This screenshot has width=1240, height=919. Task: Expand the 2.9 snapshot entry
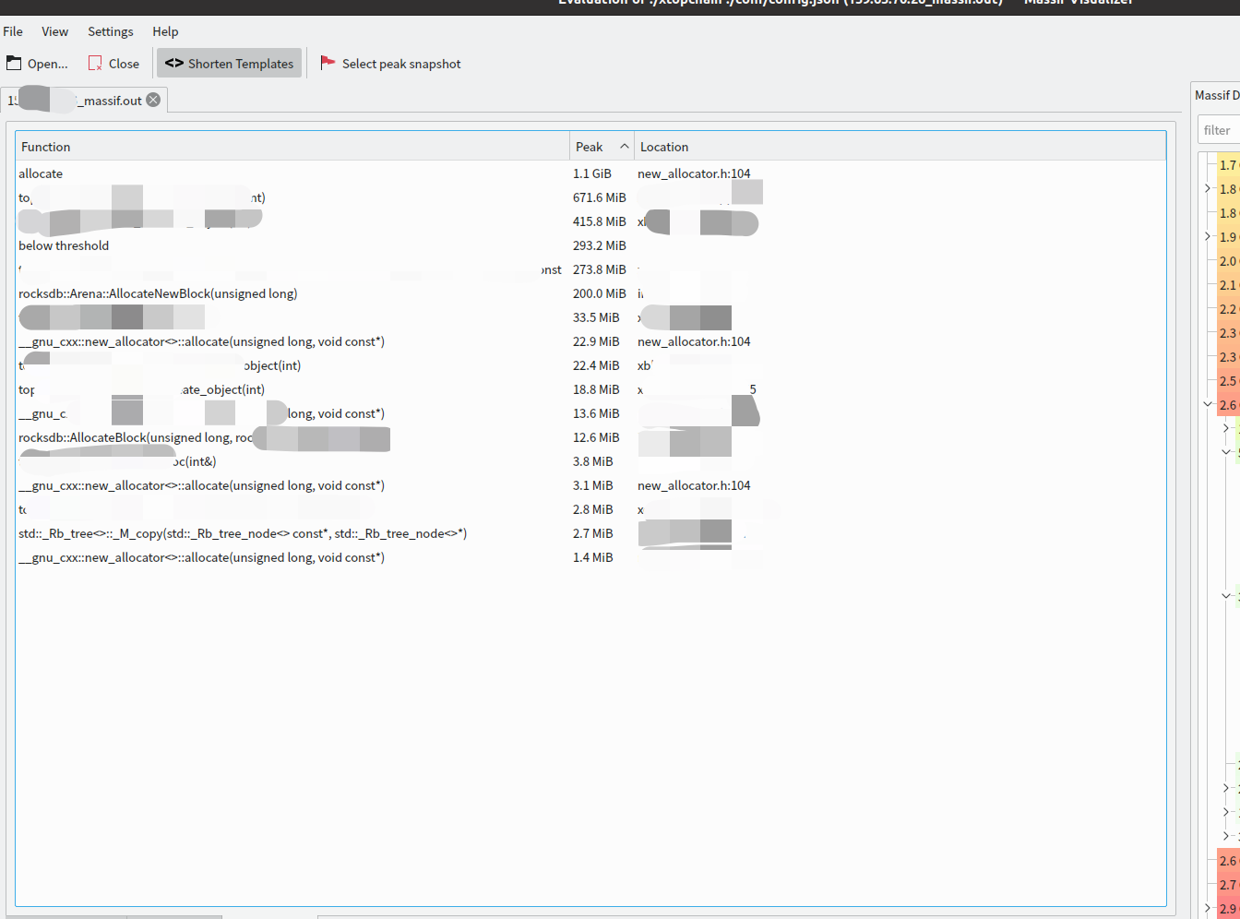[1207, 909]
